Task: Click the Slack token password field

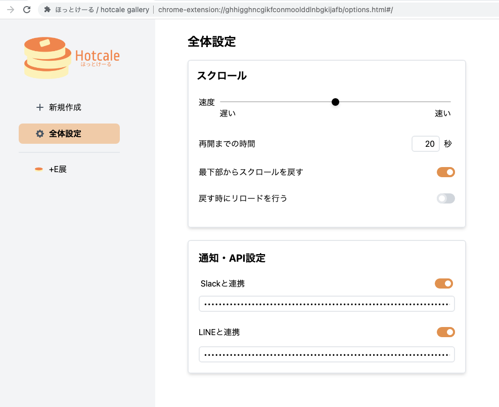Action: (327, 304)
